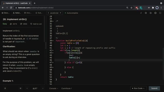Open a new browser tab
Viewport: 164px width, 92px height.
pyautogui.click(x=35, y=3)
